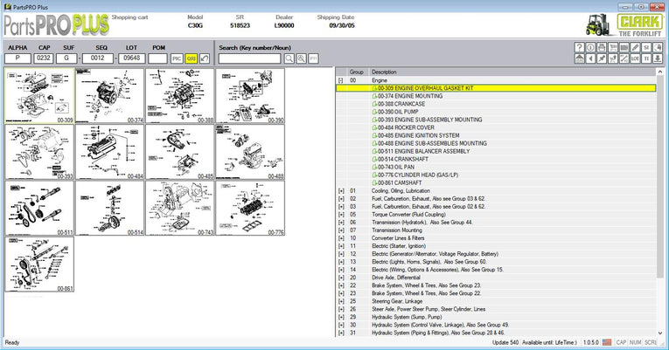The height and width of the screenshot is (350, 669).
Task: Open the shopping cart icon
Action: (613, 47)
